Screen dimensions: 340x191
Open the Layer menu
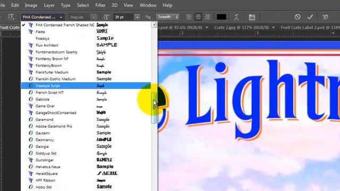pyautogui.click(x=49, y=5)
